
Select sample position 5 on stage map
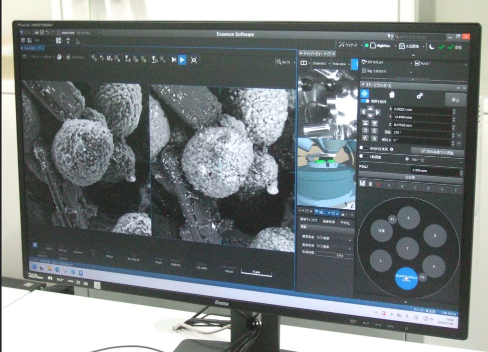(x=434, y=235)
